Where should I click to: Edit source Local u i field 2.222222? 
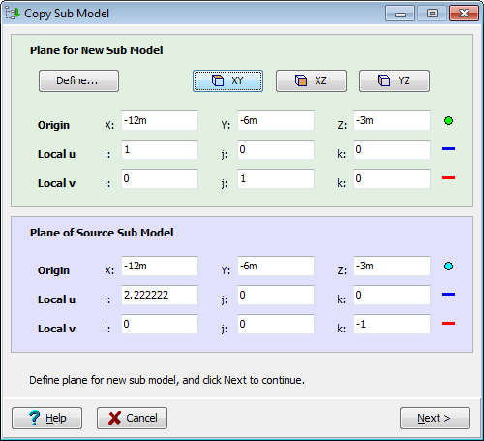(x=160, y=295)
